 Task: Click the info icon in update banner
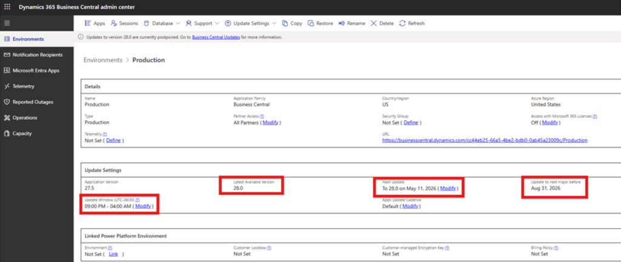point(81,37)
